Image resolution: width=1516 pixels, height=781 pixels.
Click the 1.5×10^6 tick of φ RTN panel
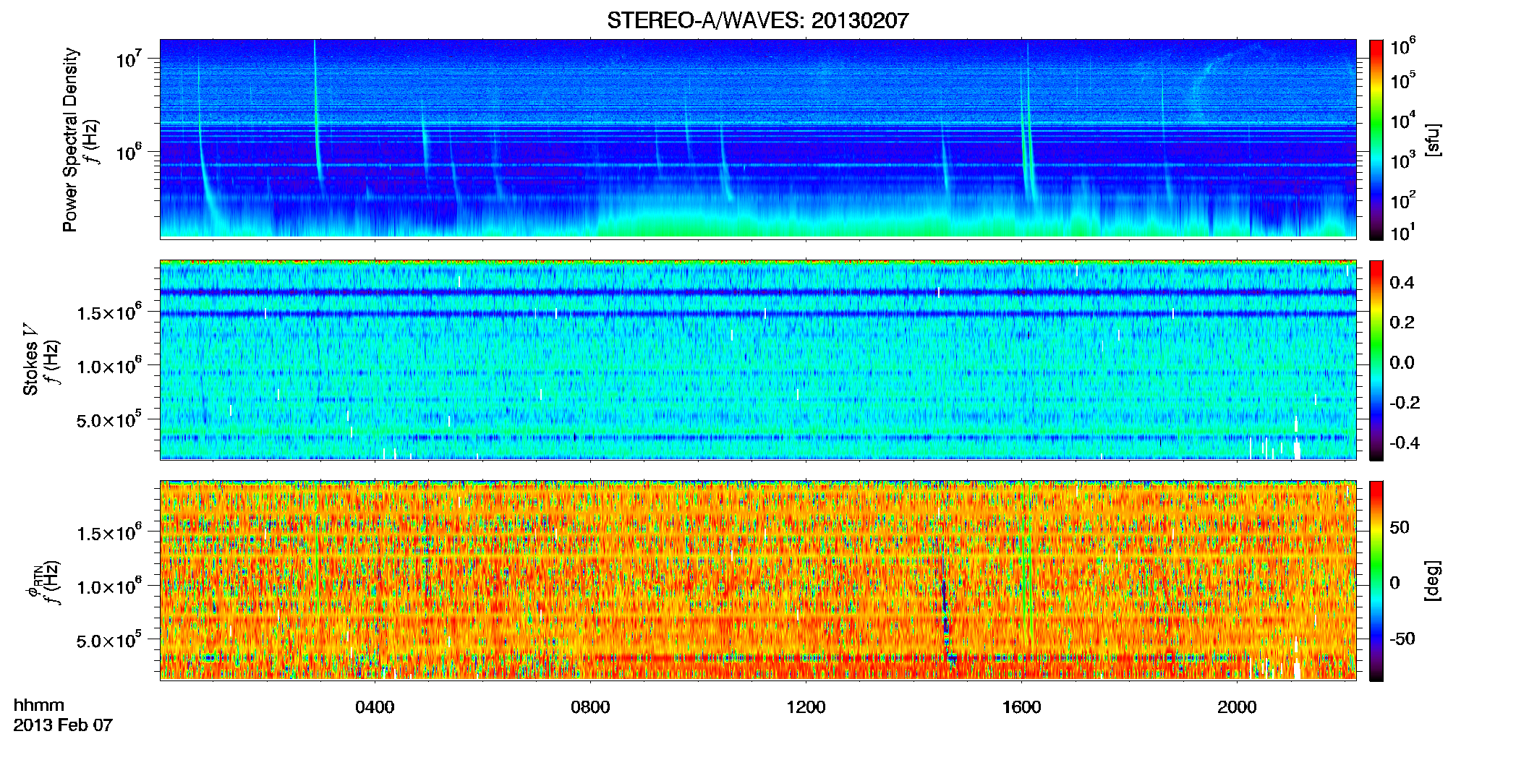(x=108, y=532)
